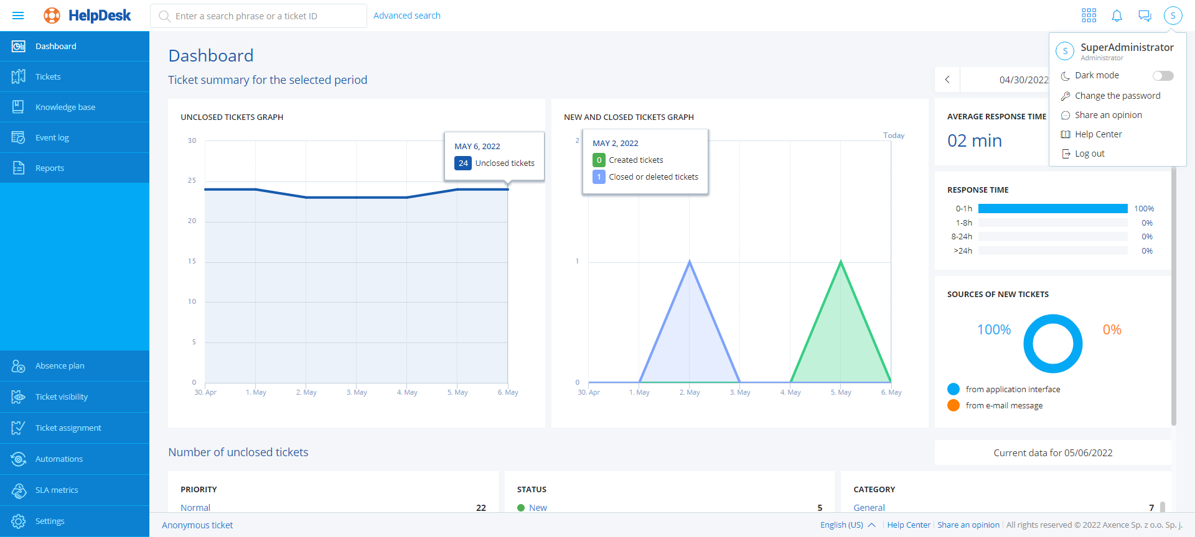Image resolution: width=1195 pixels, height=537 pixels.
Task: Open the notifications bell
Action: click(1117, 16)
